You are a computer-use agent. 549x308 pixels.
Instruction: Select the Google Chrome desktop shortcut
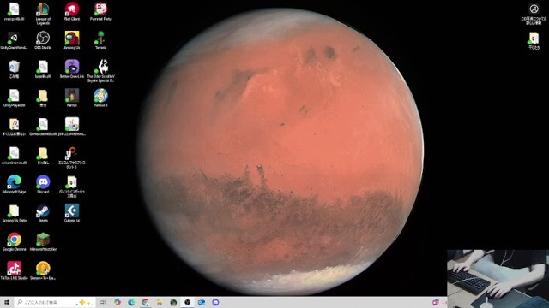coord(14,240)
